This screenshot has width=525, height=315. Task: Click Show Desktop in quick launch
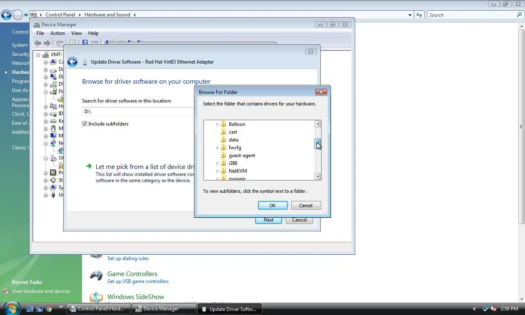(x=30, y=309)
